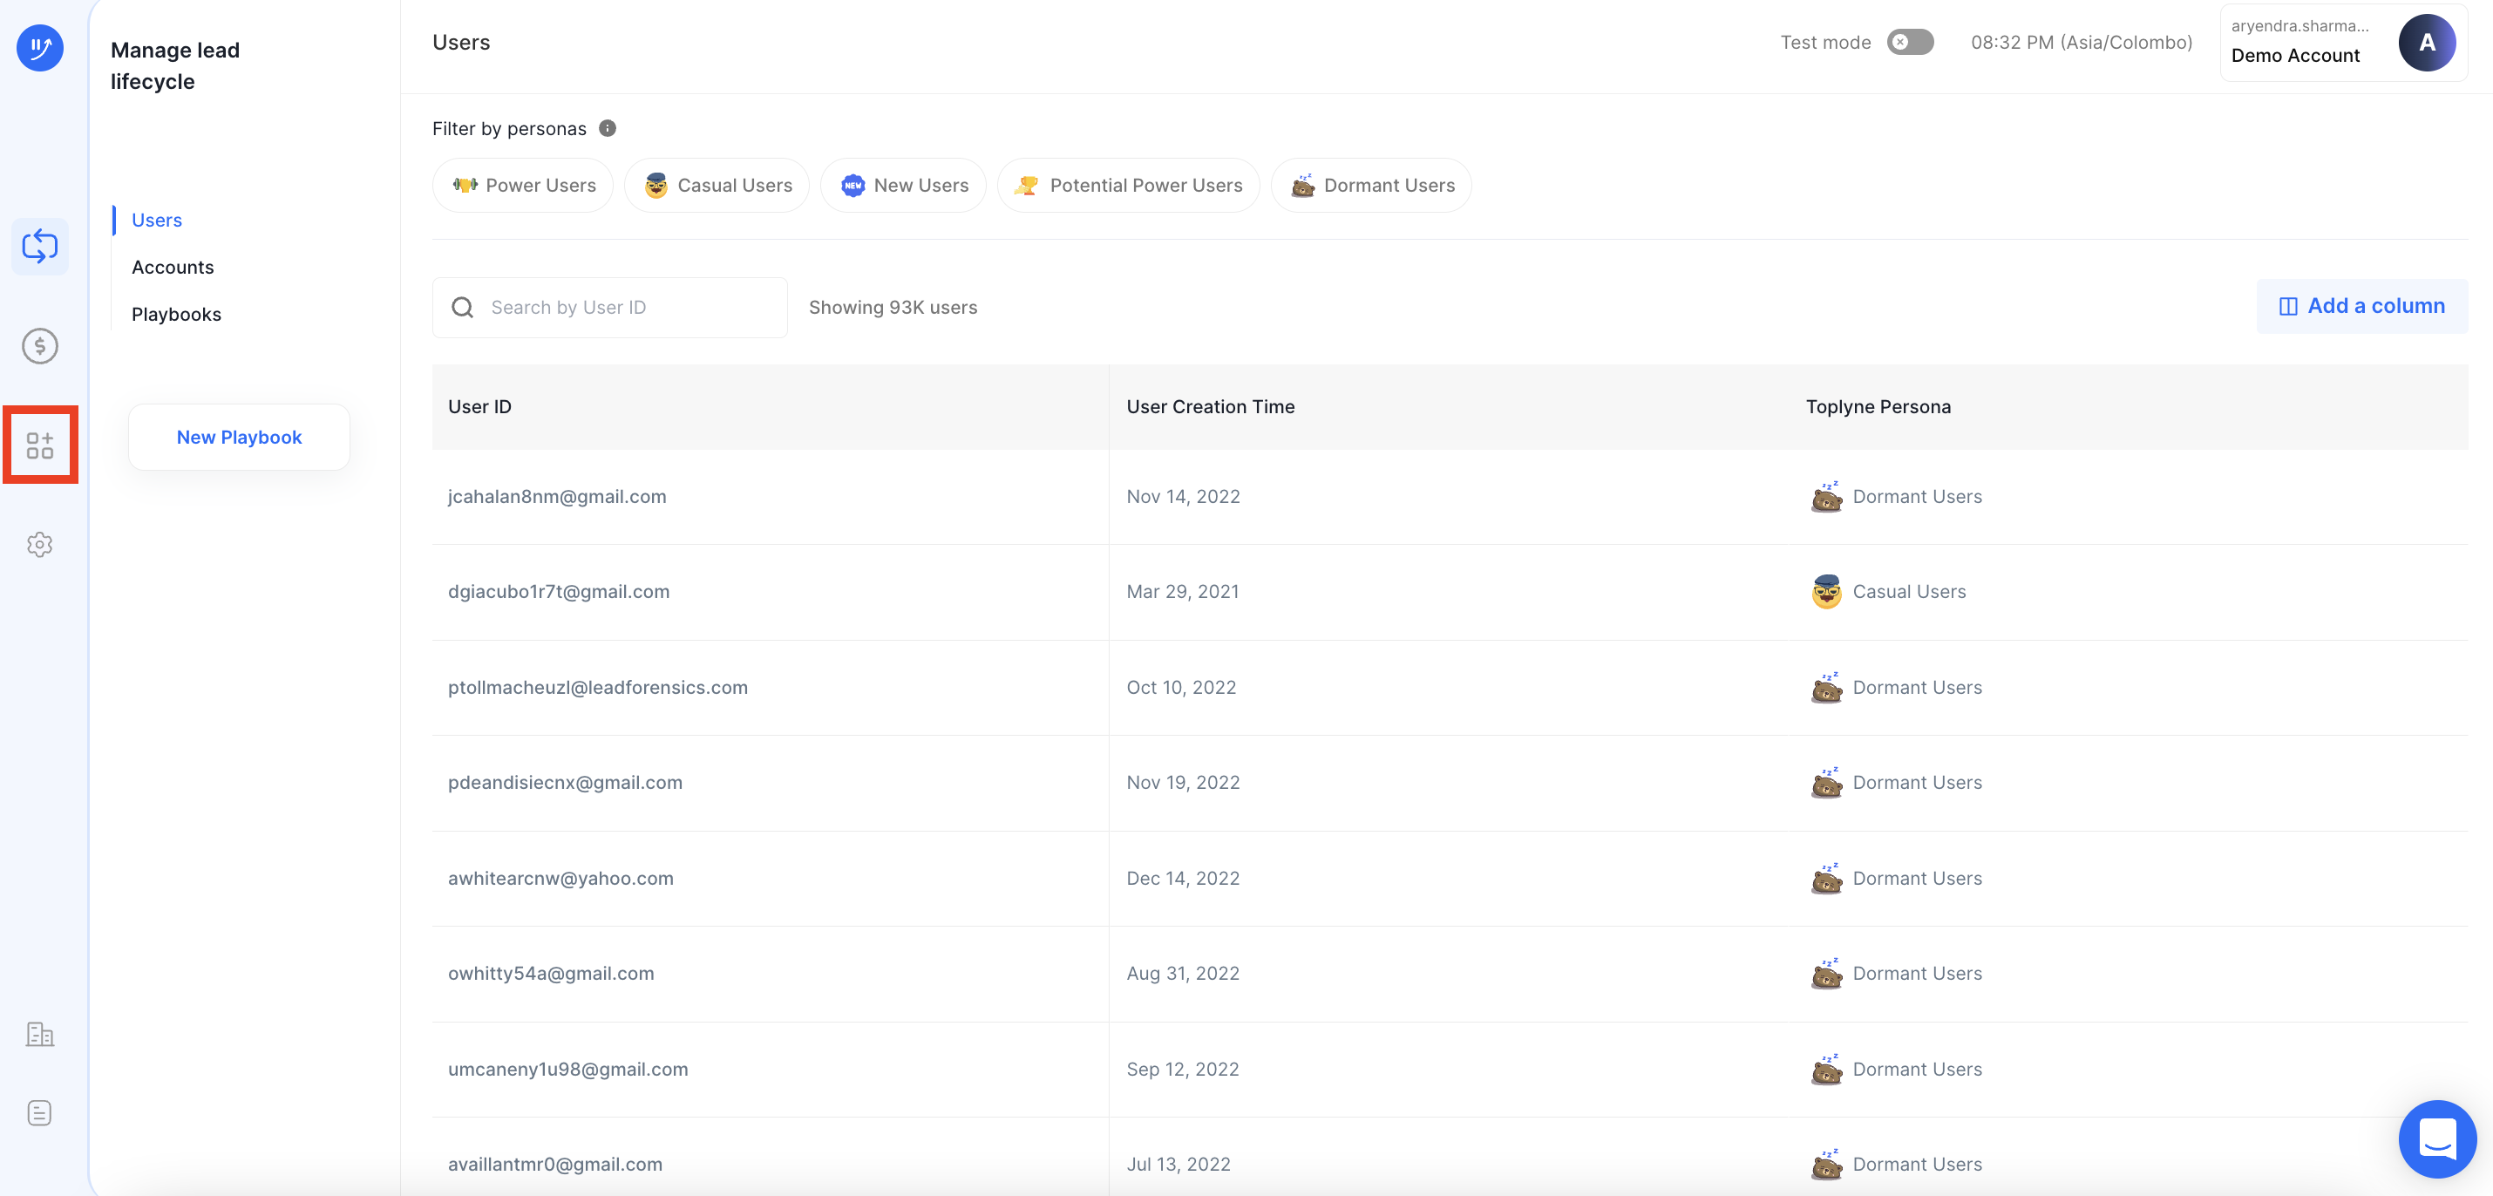This screenshot has width=2493, height=1196.
Task: Open the integrations grid-plus icon
Action: coord(40,445)
